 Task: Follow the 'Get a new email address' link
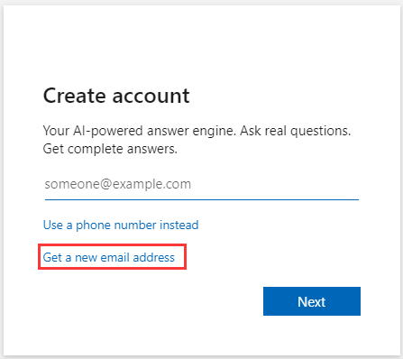point(109,258)
